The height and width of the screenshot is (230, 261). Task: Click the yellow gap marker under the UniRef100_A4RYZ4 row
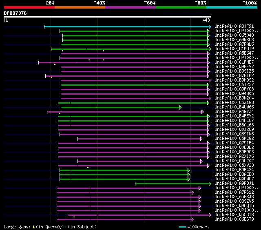[x=60, y=113]
